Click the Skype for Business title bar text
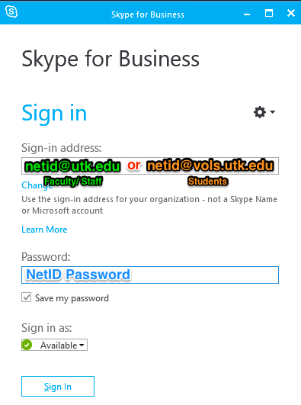 (148, 14)
